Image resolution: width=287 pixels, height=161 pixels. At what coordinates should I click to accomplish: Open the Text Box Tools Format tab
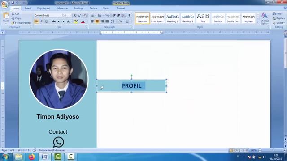click(121, 8)
